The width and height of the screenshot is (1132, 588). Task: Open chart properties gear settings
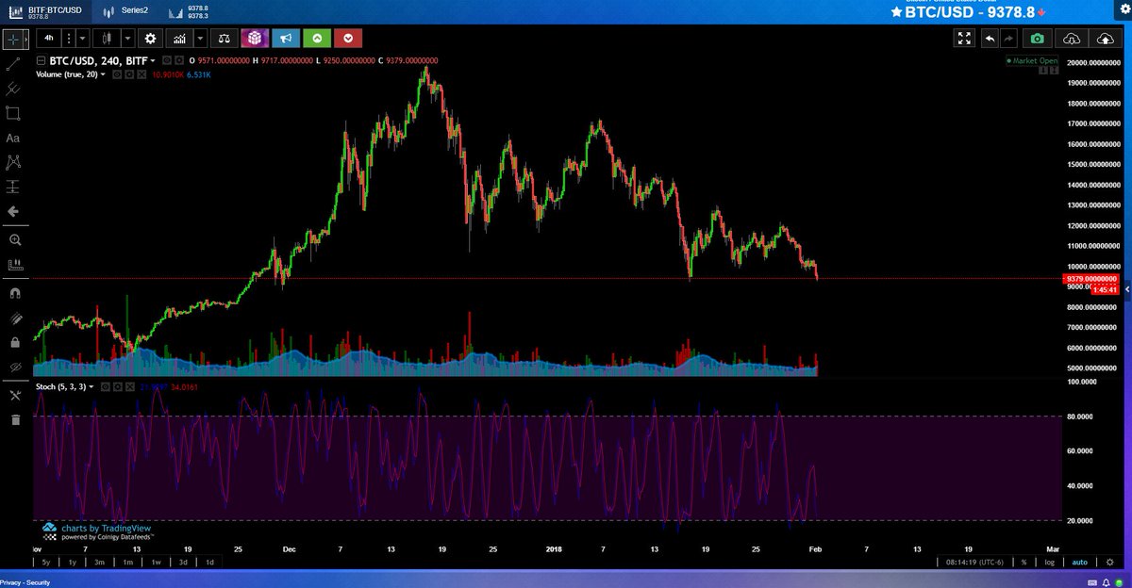(150, 39)
